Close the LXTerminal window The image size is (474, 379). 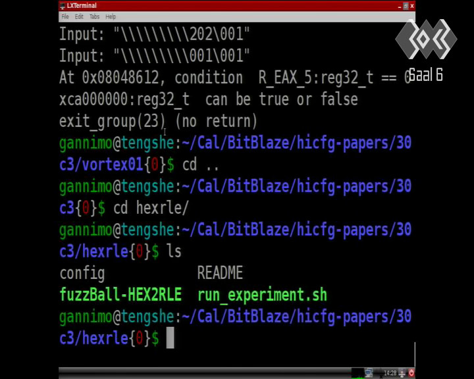pyautogui.click(x=411, y=6)
